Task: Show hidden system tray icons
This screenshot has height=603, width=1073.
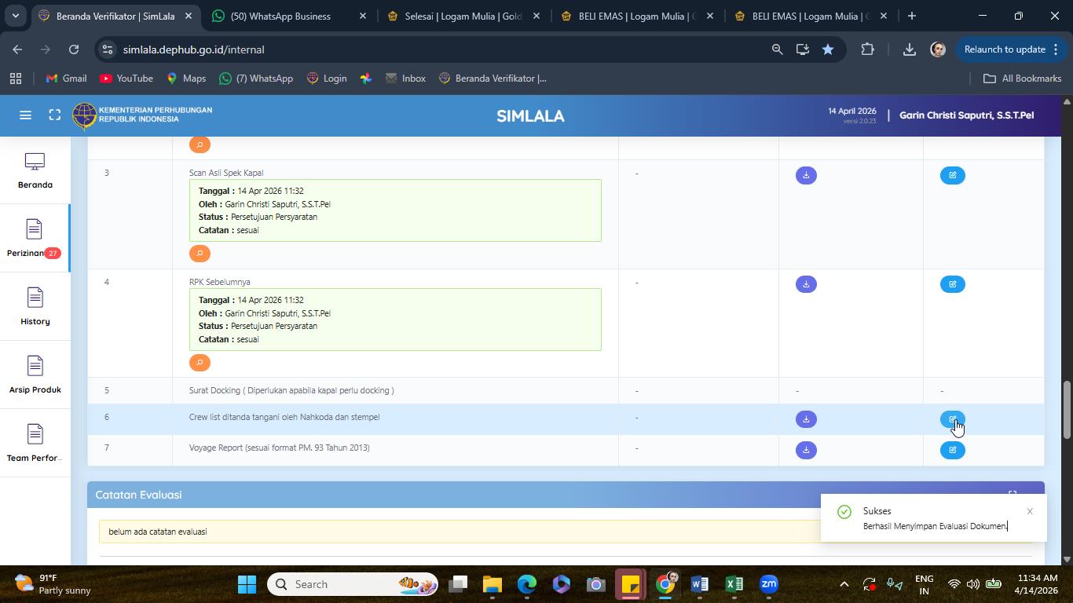Action: [x=844, y=584]
